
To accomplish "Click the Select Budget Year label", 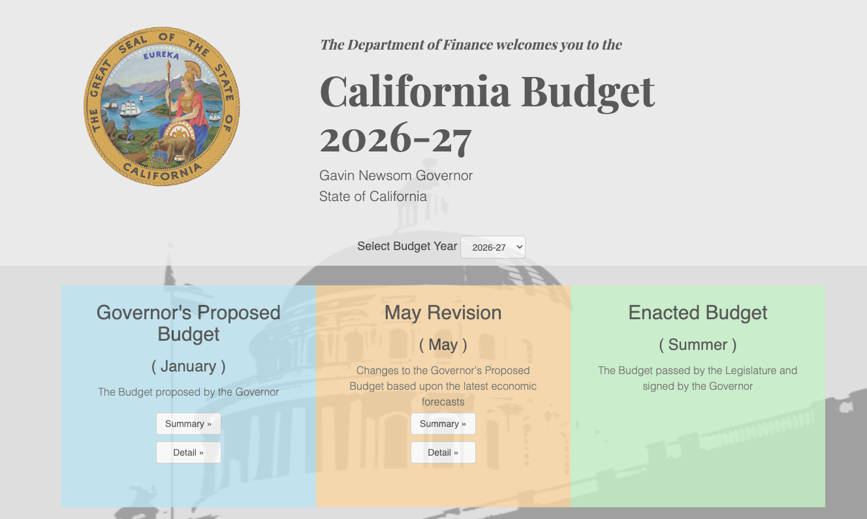I will pos(407,246).
